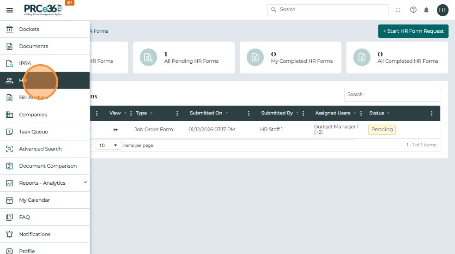Screen dimensions: 455x254
Task: Click the PRCe360 logo
Action: pyautogui.click(x=43, y=10)
